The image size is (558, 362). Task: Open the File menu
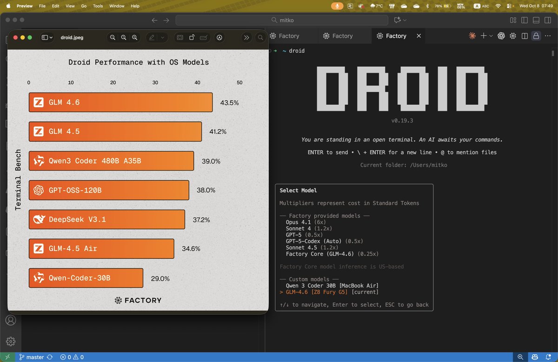click(42, 6)
